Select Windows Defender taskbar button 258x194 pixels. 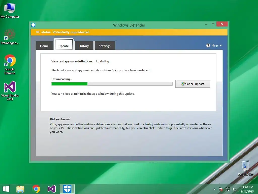67,189
